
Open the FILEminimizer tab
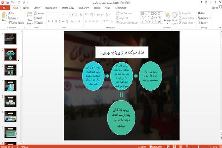(120, 8)
